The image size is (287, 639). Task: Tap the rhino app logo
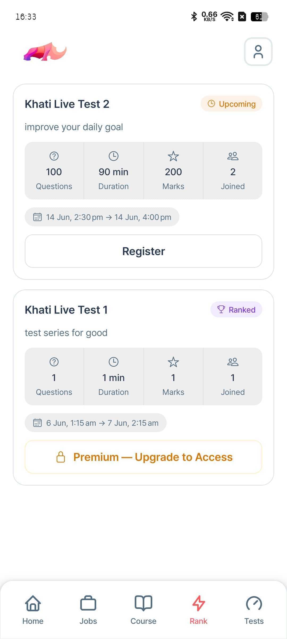point(45,51)
